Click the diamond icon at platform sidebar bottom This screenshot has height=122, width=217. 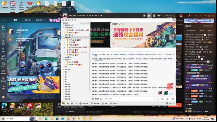(4, 97)
